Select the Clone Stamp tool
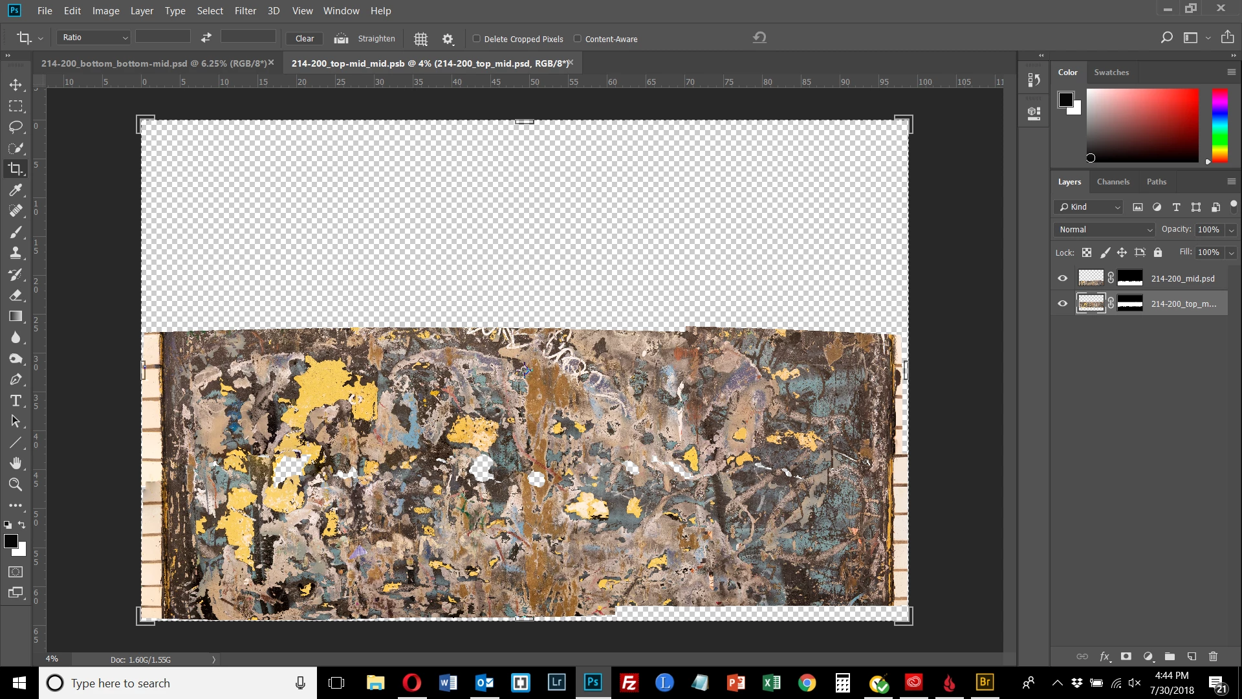The height and width of the screenshot is (699, 1242). (x=16, y=253)
